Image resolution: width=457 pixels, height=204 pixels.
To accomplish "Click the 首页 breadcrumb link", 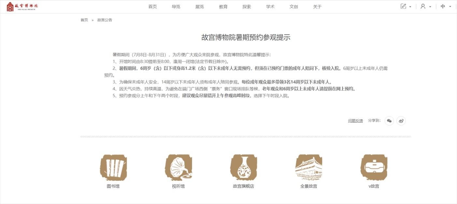I will (x=84, y=20).
